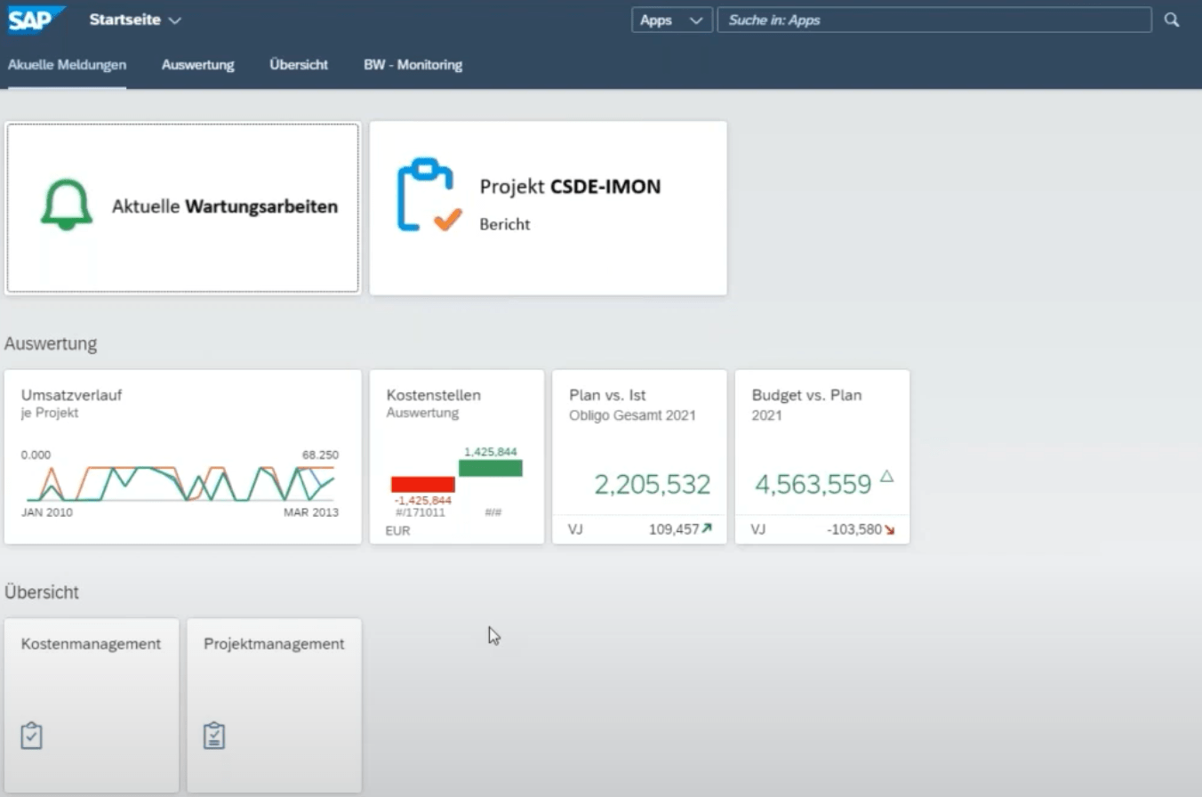Click the red downward arrow beside VJ -103,580
The width and height of the screenshot is (1202, 797).
click(x=891, y=528)
